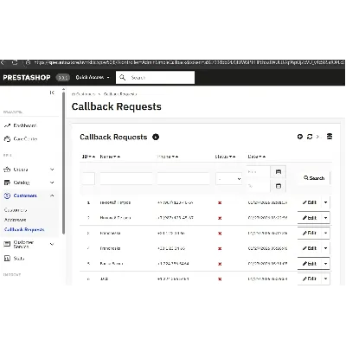Export the list to SQL Manager via the database icon
Viewport: 346px width, 346px height.
pos(330,137)
